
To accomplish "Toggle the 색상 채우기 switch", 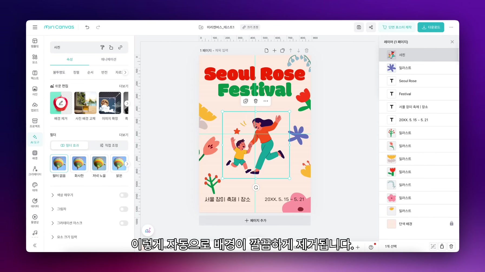I will point(124,195).
